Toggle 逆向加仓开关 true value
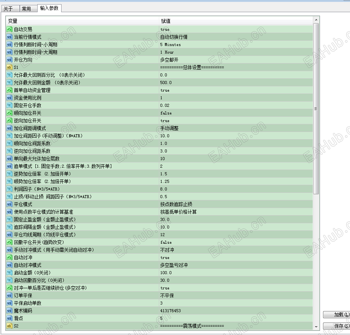The image size is (350, 335). 165,121
